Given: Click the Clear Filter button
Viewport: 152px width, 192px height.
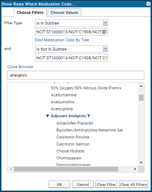Looking at the screenshot, I should click(x=106, y=184).
